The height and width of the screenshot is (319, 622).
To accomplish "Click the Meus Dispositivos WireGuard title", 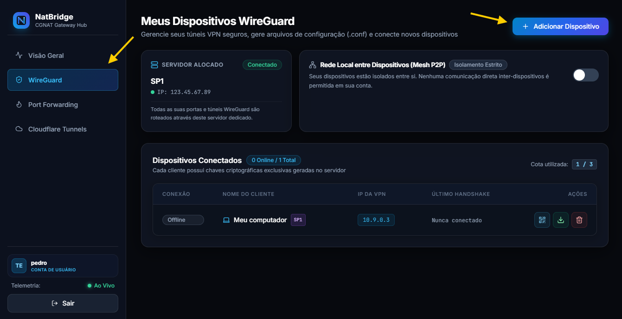I will pyautogui.click(x=218, y=21).
